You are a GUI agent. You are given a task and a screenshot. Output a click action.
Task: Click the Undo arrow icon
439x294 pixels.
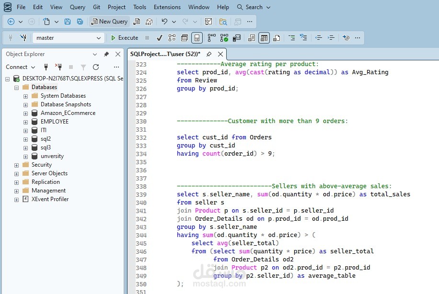164,22
